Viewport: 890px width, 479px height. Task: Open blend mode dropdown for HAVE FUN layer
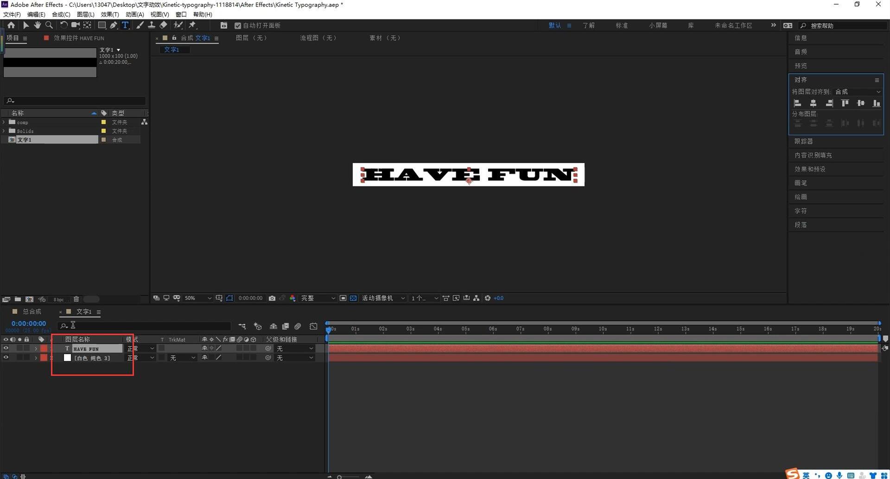(x=140, y=349)
